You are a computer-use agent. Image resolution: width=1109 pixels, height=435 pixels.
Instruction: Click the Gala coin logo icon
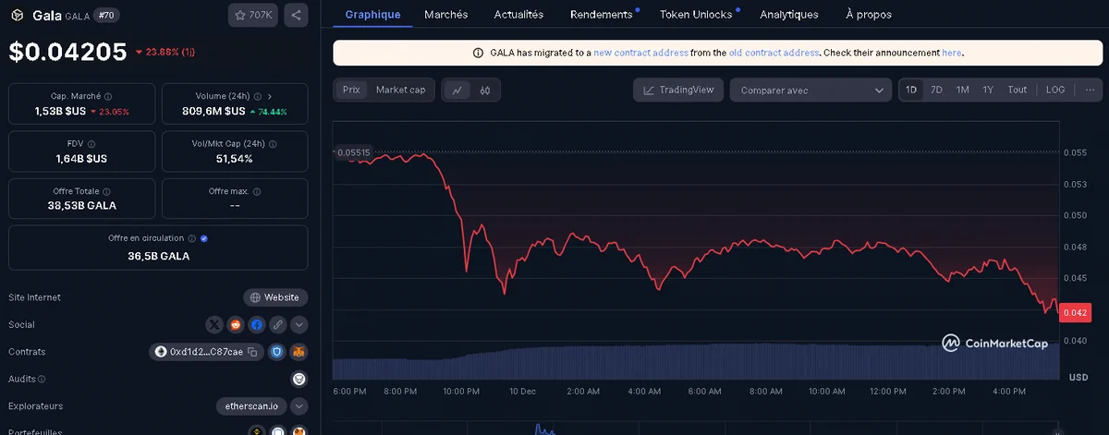[x=16, y=16]
